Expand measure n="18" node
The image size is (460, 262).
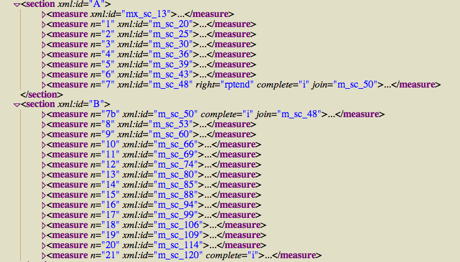coord(43,225)
